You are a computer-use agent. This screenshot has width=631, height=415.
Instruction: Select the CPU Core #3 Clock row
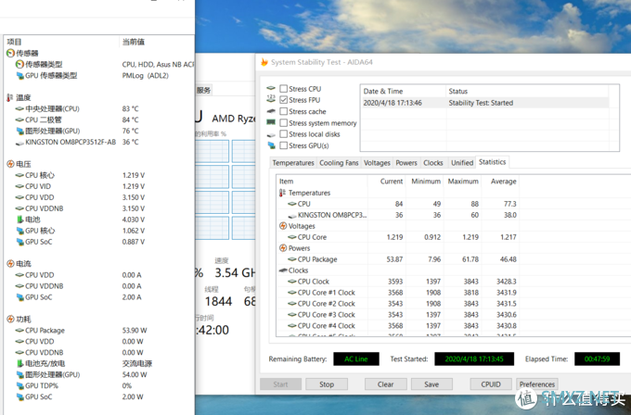[397, 315]
